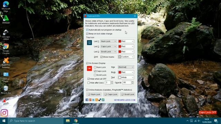
Task: Close the Keyboard LEDs window
Action: coord(135,16)
